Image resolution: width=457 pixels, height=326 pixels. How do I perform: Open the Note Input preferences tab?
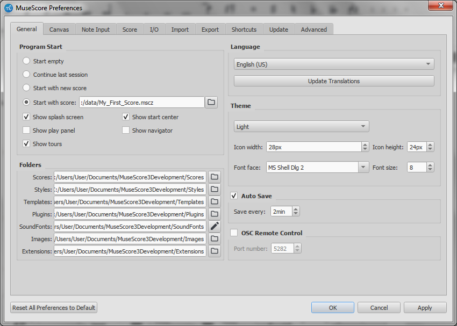coord(95,30)
